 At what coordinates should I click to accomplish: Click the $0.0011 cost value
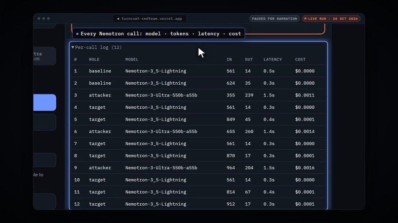click(305, 95)
